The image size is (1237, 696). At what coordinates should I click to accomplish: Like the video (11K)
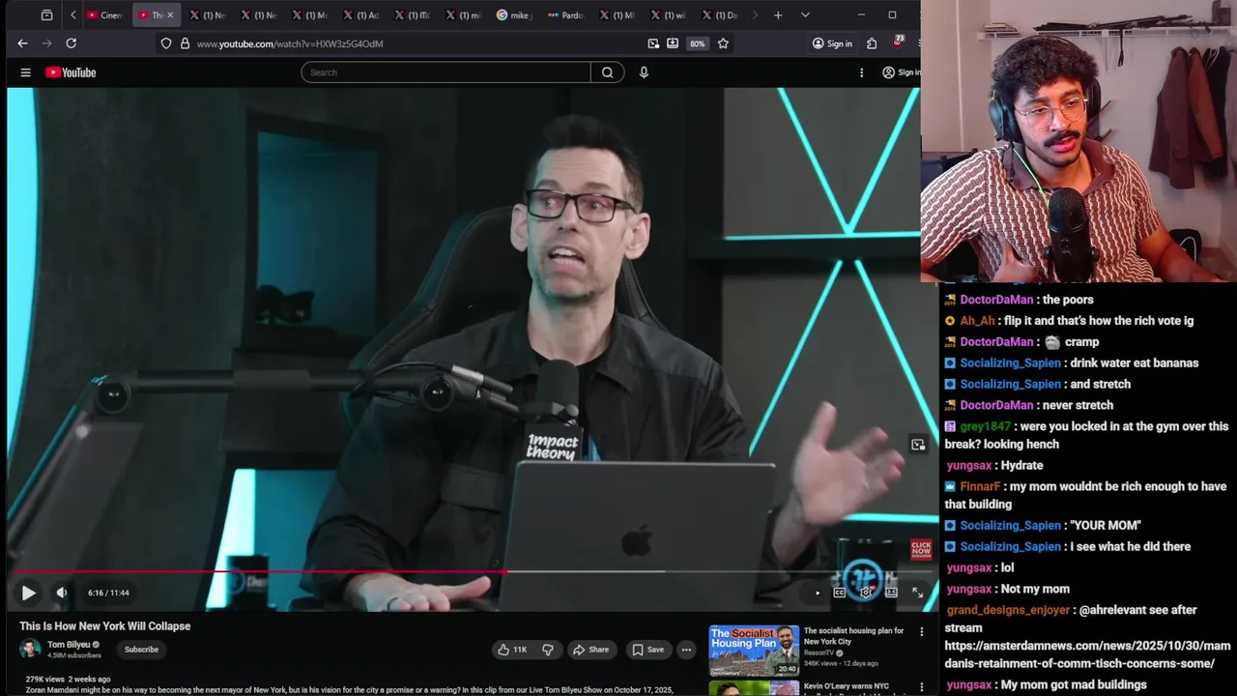[x=512, y=650]
